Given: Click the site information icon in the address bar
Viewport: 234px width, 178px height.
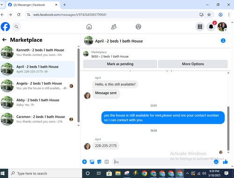Looking at the screenshot, I should click(29, 15).
